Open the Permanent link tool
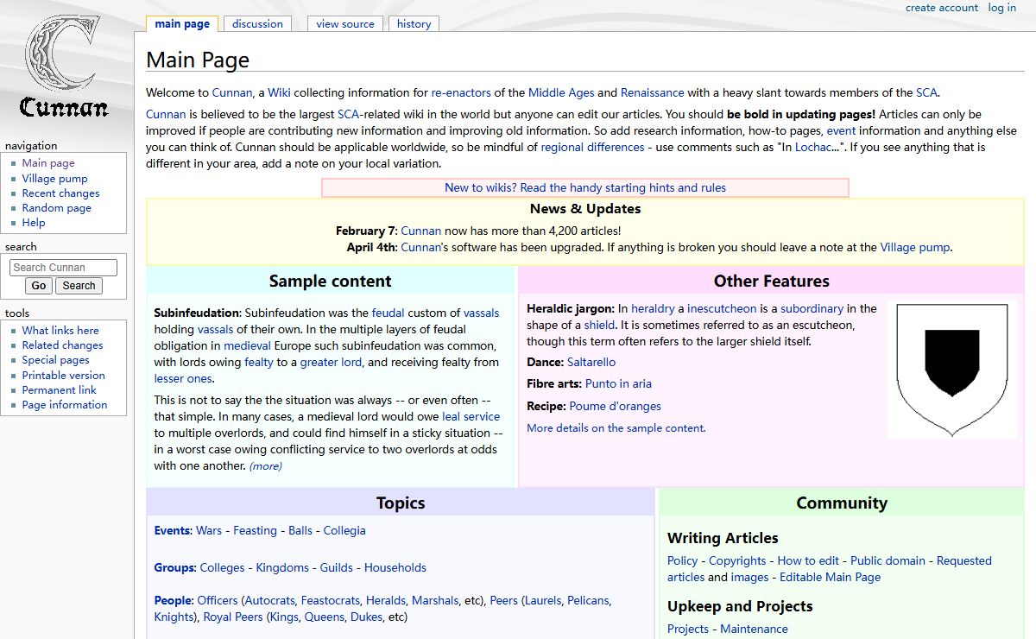Viewport: 1036px width, 639px height. (60, 390)
